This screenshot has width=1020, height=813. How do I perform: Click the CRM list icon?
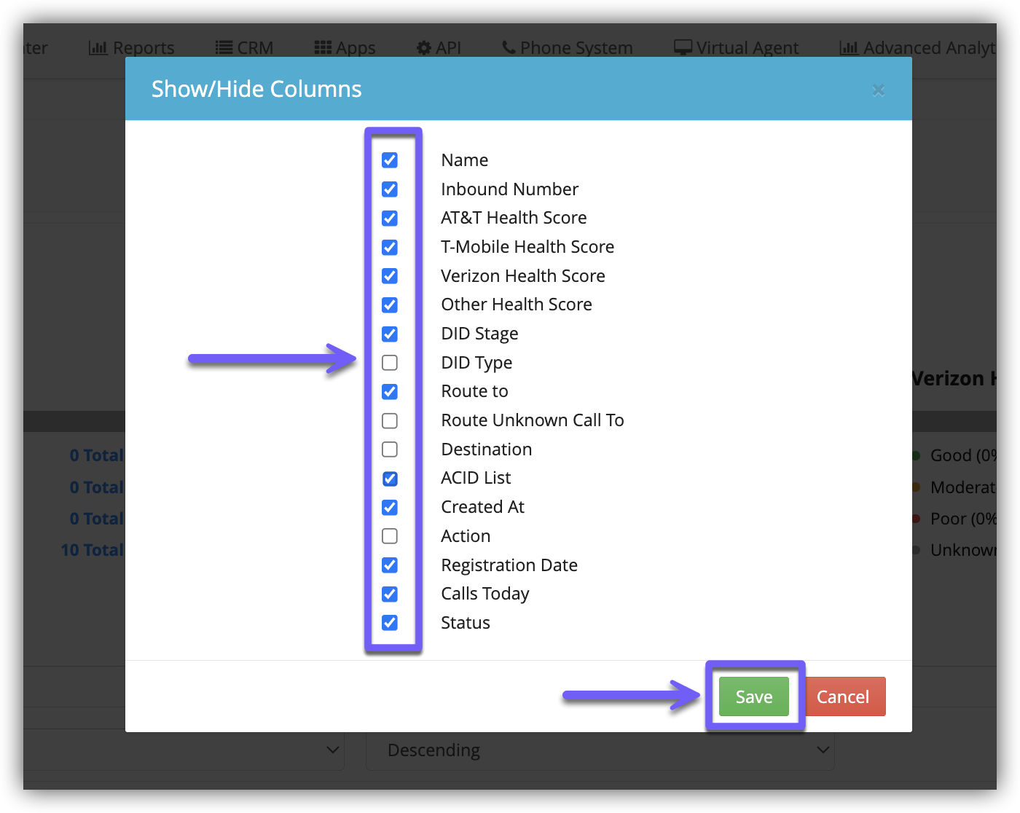coord(224,48)
